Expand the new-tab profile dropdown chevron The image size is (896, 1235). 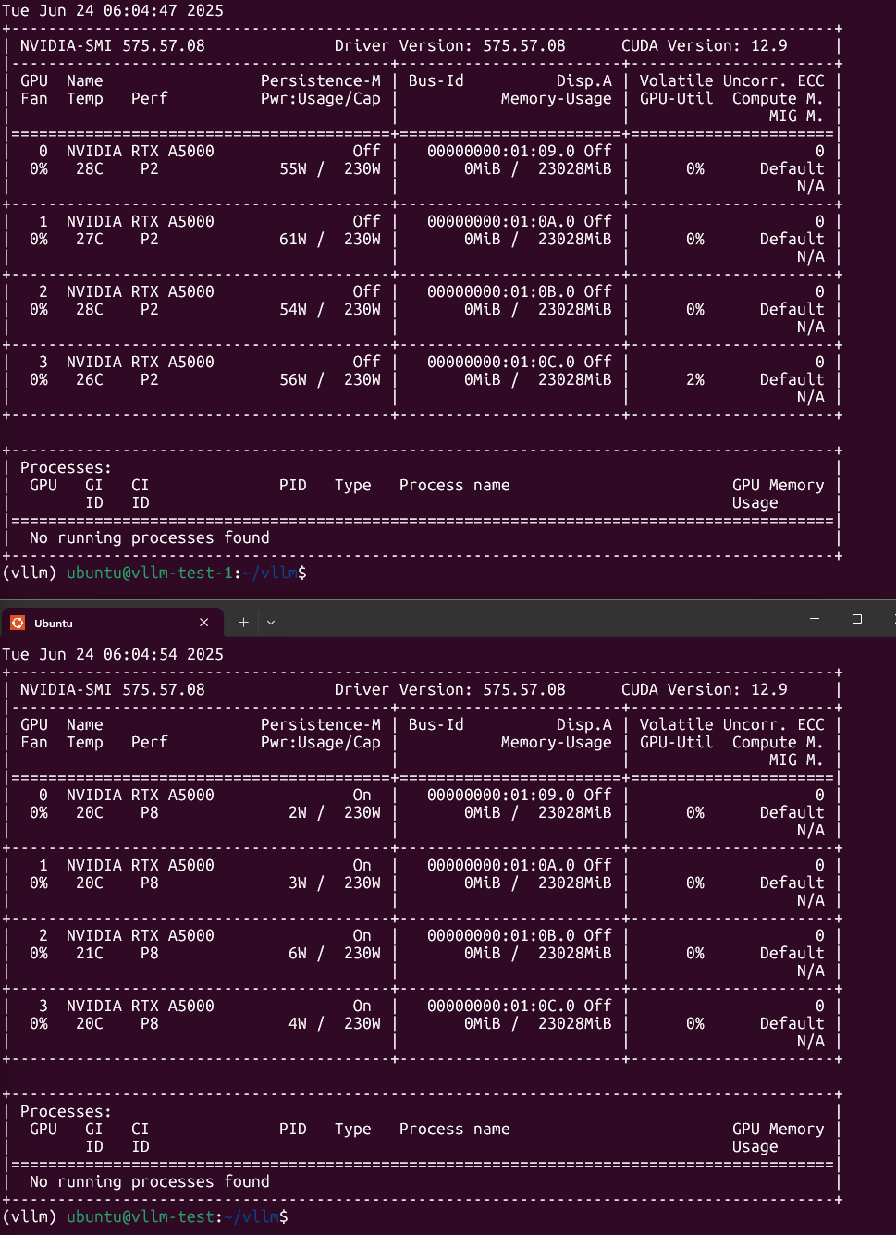[x=271, y=623]
